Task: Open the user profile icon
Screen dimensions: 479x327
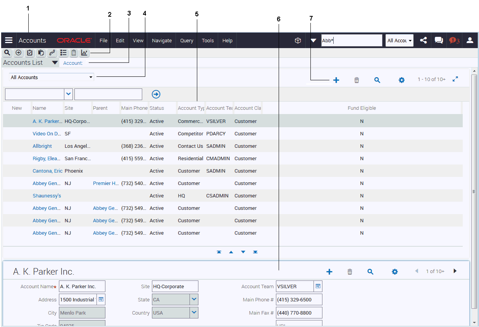Action: pyautogui.click(x=470, y=40)
